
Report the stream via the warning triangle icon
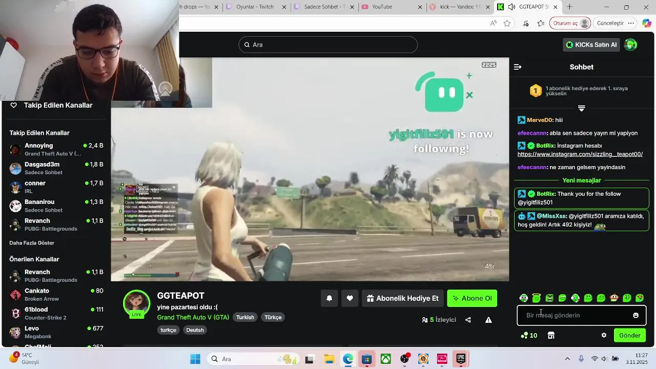(488, 320)
